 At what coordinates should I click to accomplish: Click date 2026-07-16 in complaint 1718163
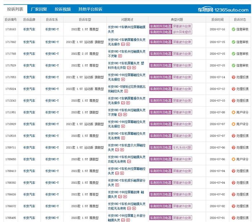pos(217,29)
